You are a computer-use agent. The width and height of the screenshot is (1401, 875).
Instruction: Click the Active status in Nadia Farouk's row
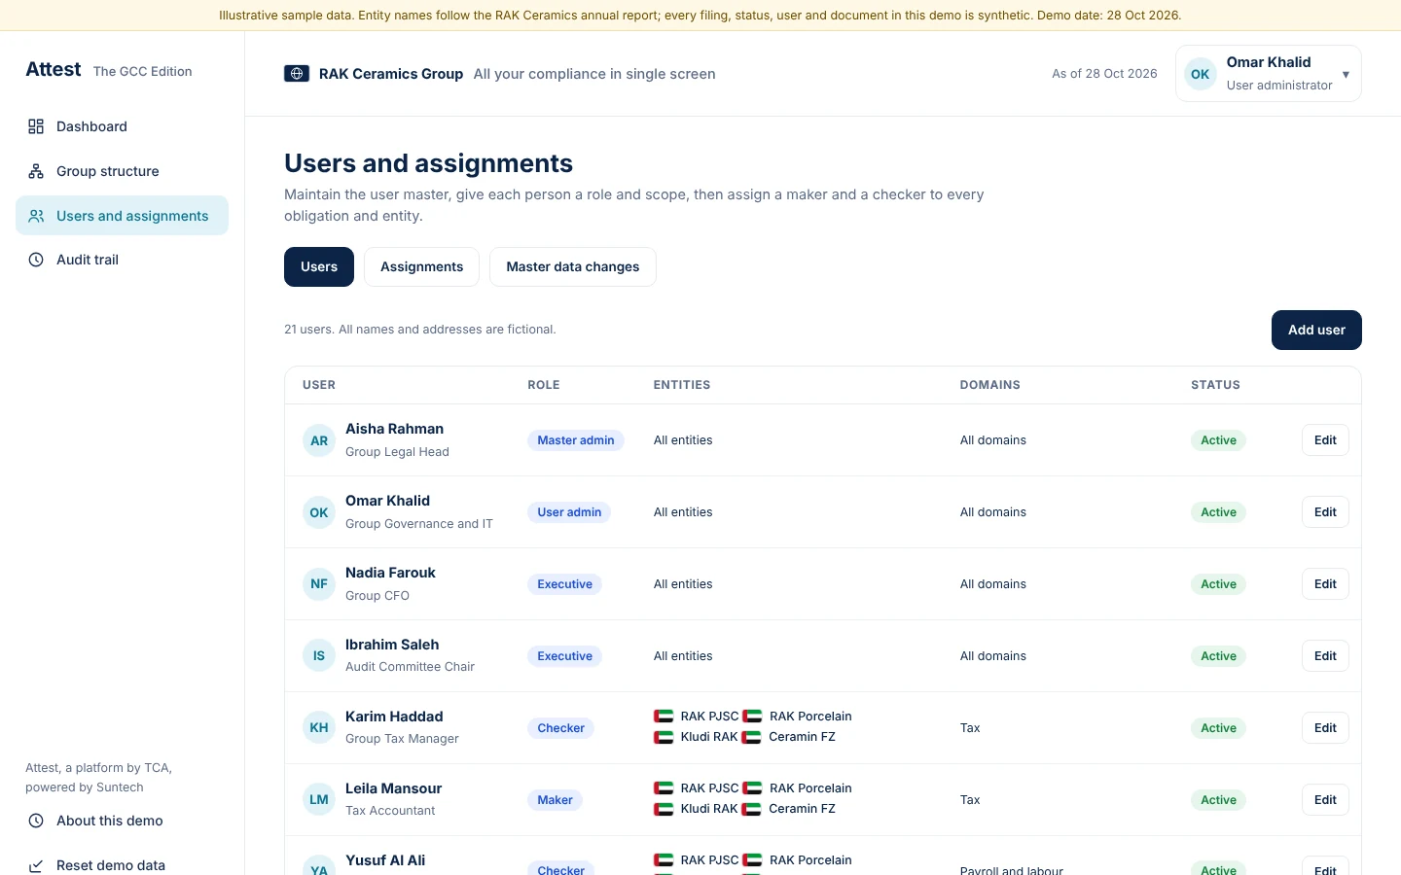click(x=1218, y=584)
